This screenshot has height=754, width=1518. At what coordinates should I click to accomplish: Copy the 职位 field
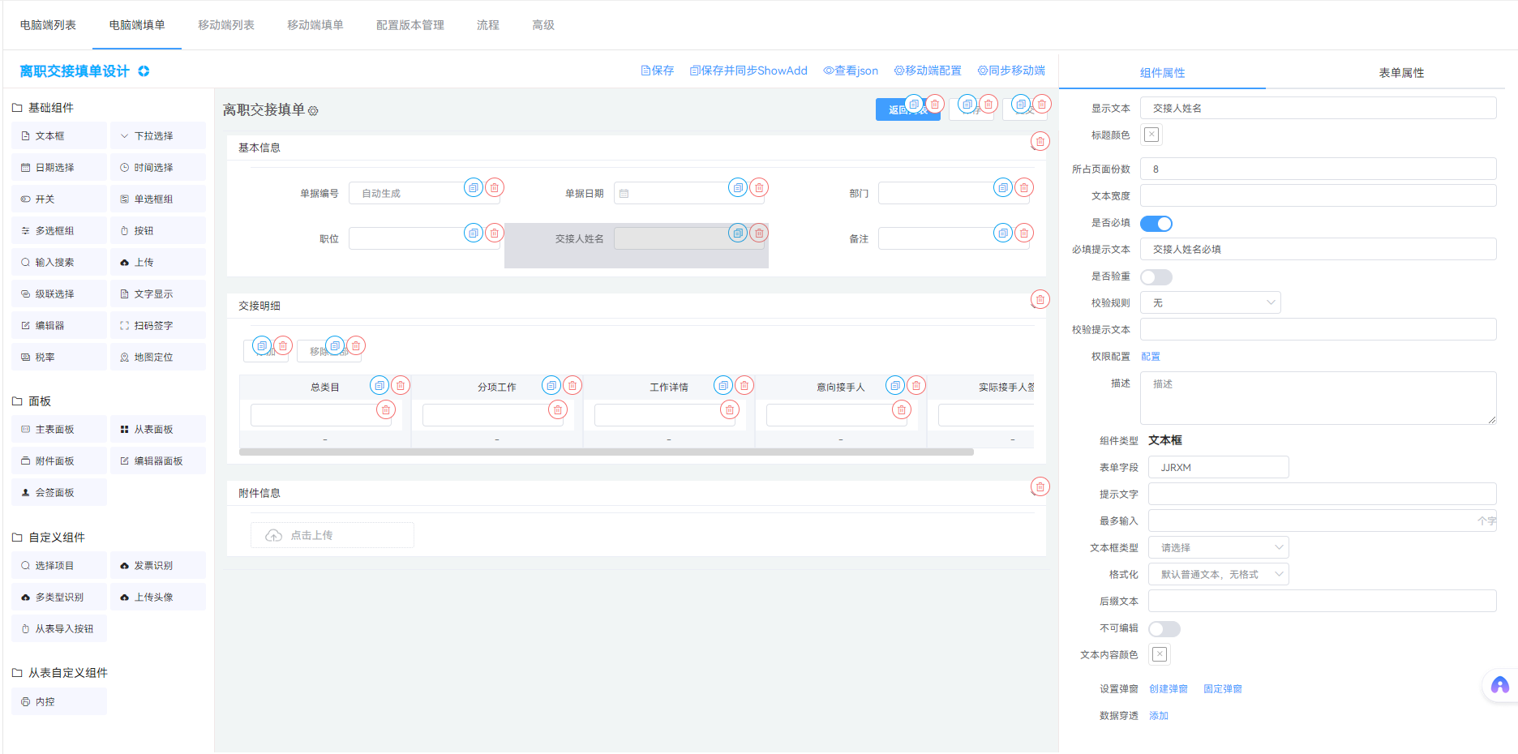(x=474, y=233)
